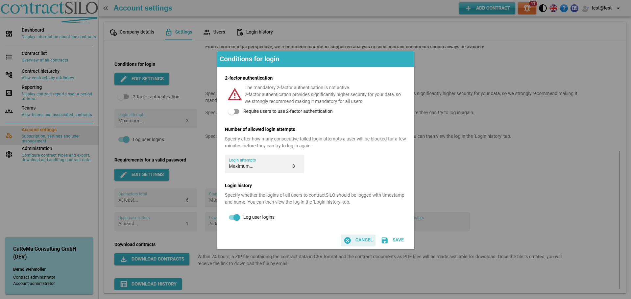The width and height of the screenshot is (631, 299).
Task: Open the Administration gear icon
Action: [9, 154]
